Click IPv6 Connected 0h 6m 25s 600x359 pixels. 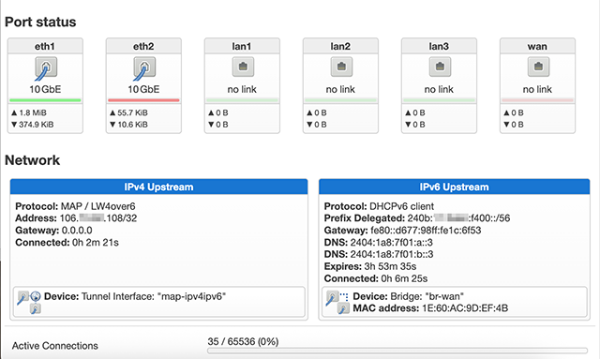(x=376, y=278)
